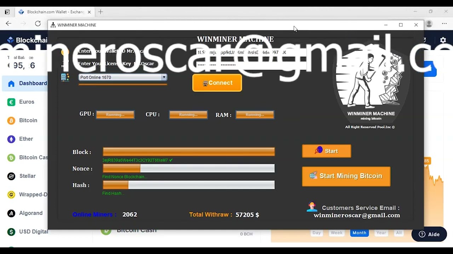The width and height of the screenshot is (453, 254).
Task: Select the Euros currency icon
Action: point(11,102)
